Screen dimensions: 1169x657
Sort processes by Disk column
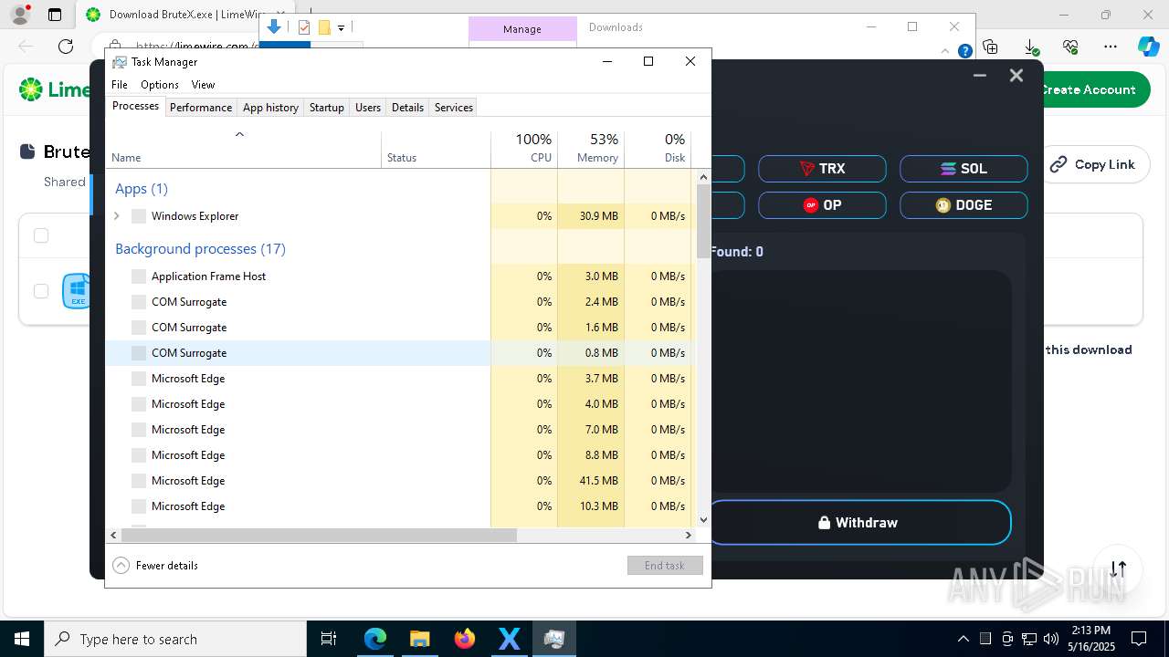pyautogui.click(x=658, y=149)
